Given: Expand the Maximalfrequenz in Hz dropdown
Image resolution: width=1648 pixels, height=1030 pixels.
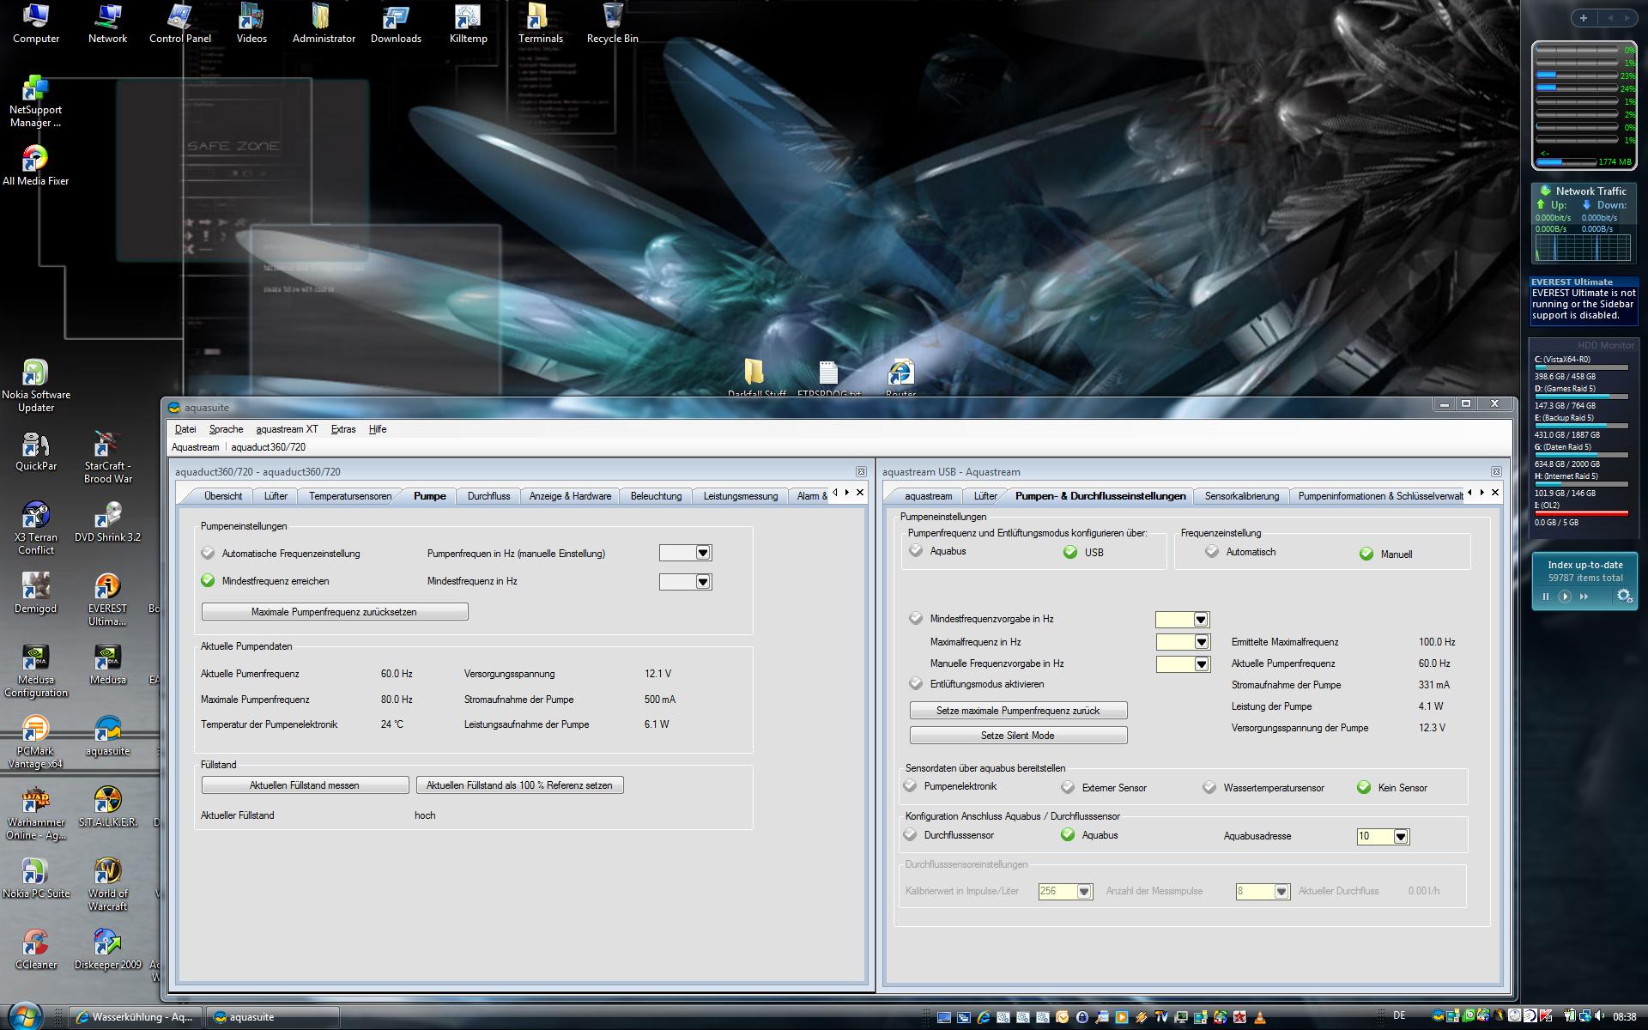Looking at the screenshot, I should coord(1201,642).
